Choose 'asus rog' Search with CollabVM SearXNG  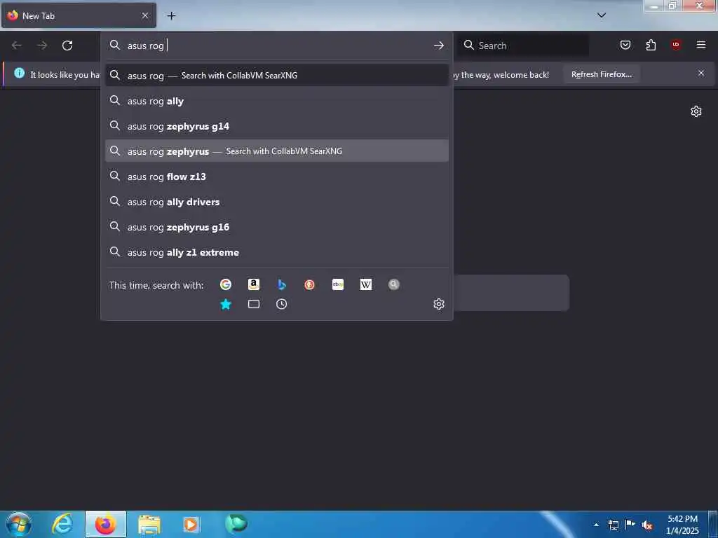pyautogui.click(x=277, y=75)
